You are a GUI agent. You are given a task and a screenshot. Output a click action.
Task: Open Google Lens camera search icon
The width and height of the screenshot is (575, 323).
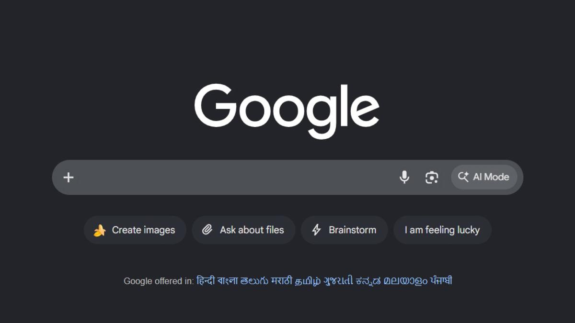pyautogui.click(x=432, y=178)
